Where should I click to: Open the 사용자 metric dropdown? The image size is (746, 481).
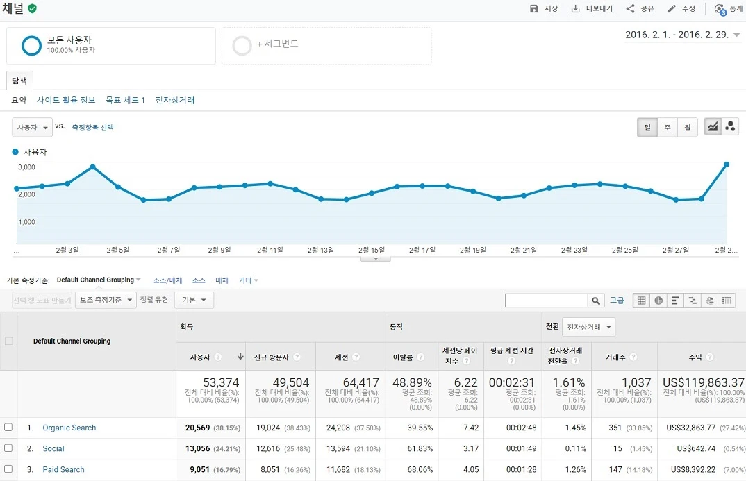[x=32, y=128]
